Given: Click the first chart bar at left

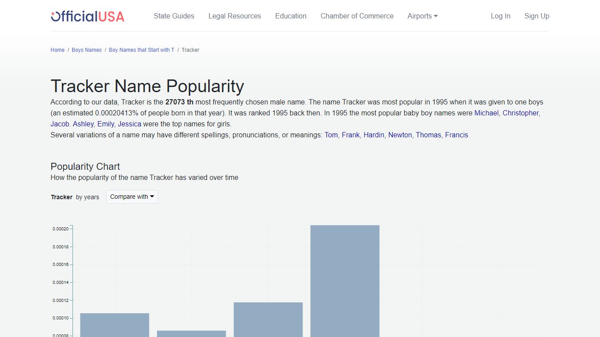Looking at the screenshot, I should tap(115, 325).
